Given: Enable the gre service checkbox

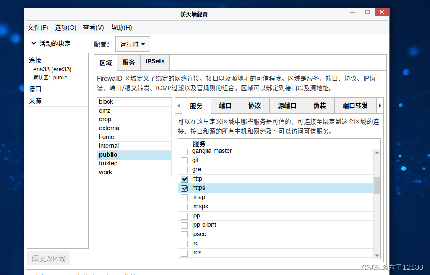Looking at the screenshot, I should pyautogui.click(x=184, y=170).
